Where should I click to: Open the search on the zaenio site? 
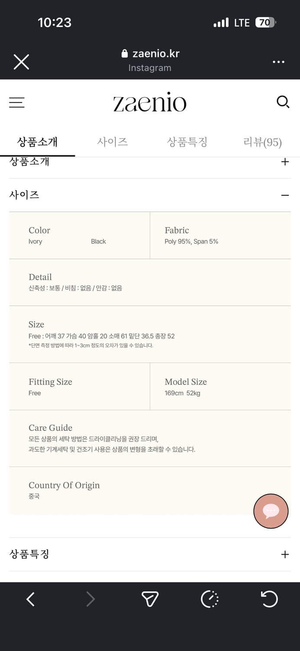283,102
